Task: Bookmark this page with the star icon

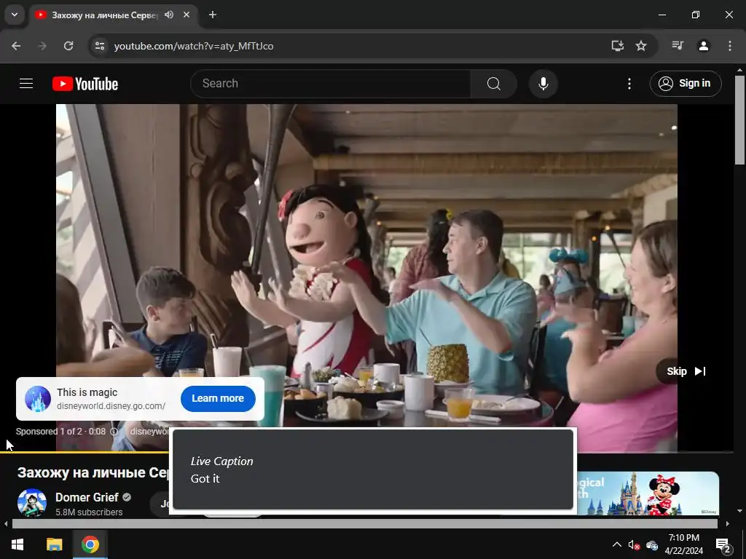Action: (x=641, y=46)
